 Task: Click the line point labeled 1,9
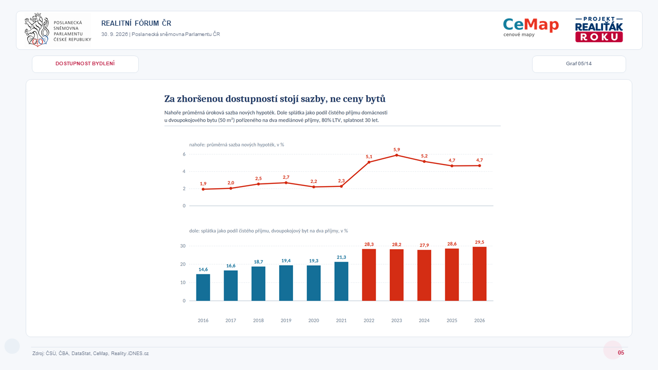click(203, 189)
